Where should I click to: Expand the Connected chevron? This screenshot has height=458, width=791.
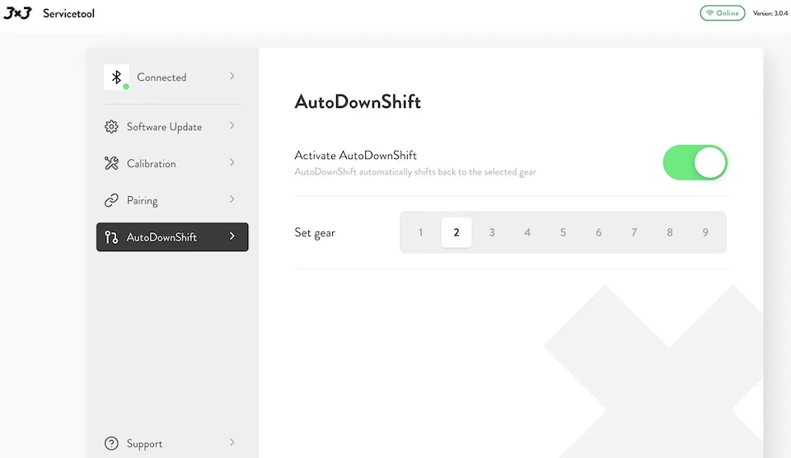232,76
